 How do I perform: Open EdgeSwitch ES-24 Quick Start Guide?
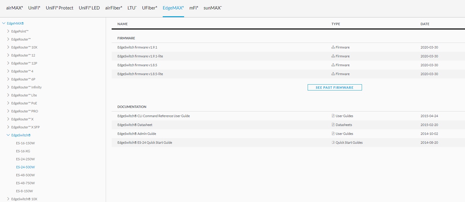145,143
